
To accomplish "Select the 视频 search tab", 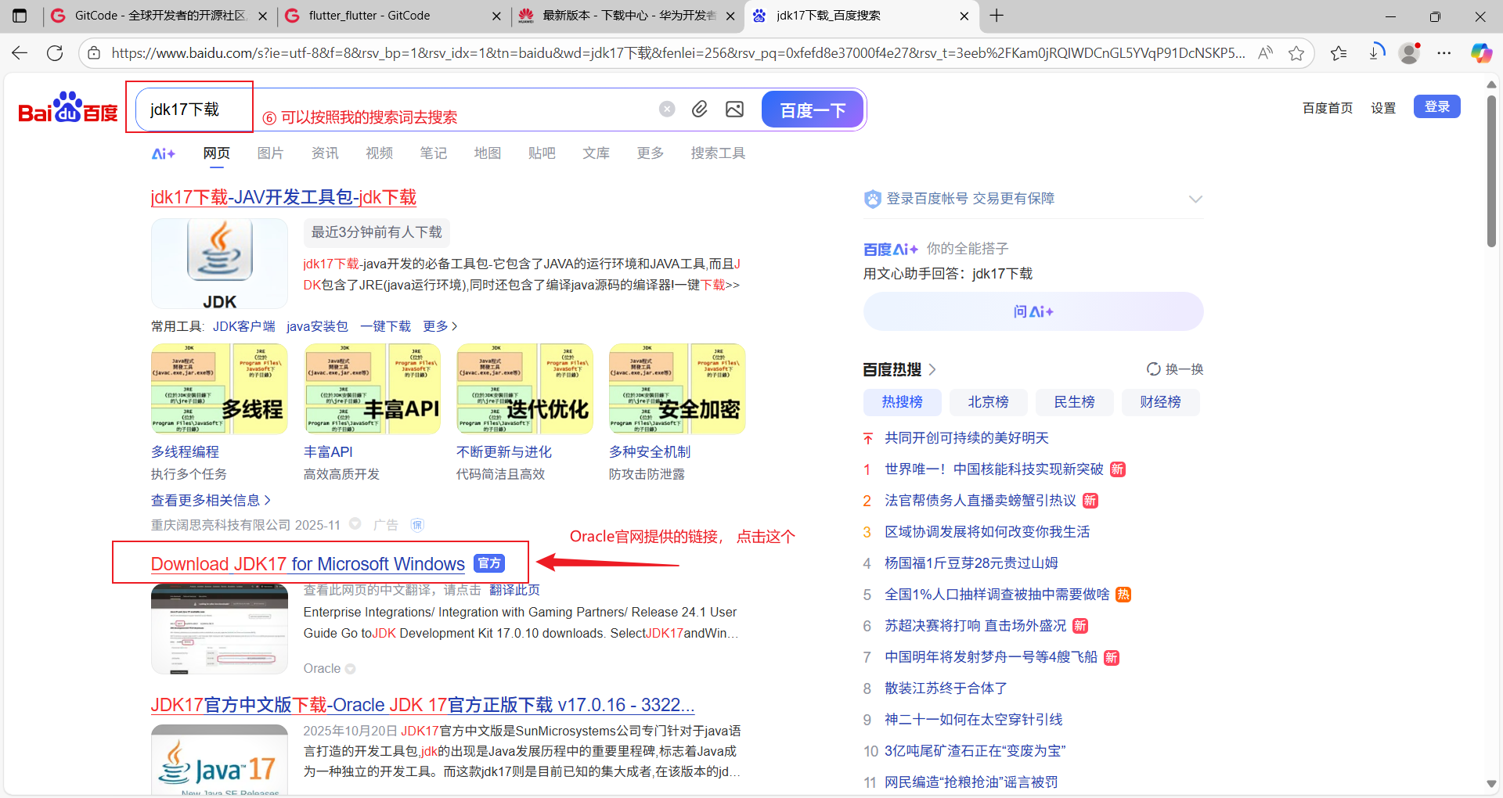I will pyautogui.click(x=379, y=153).
